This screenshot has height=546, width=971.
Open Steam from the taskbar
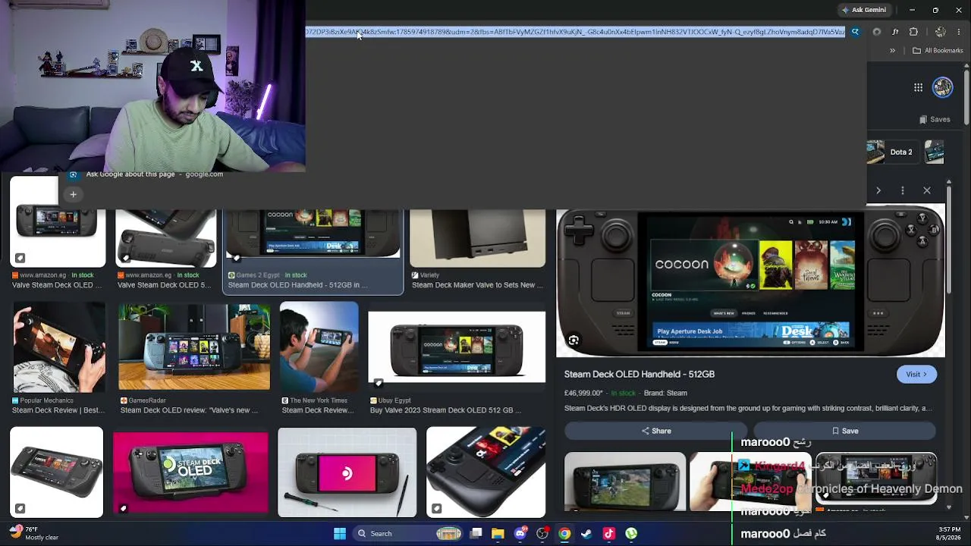coord(586,533)
